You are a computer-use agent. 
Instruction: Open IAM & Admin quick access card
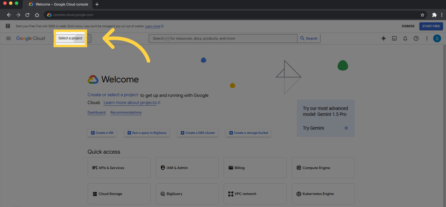point(187,168)
